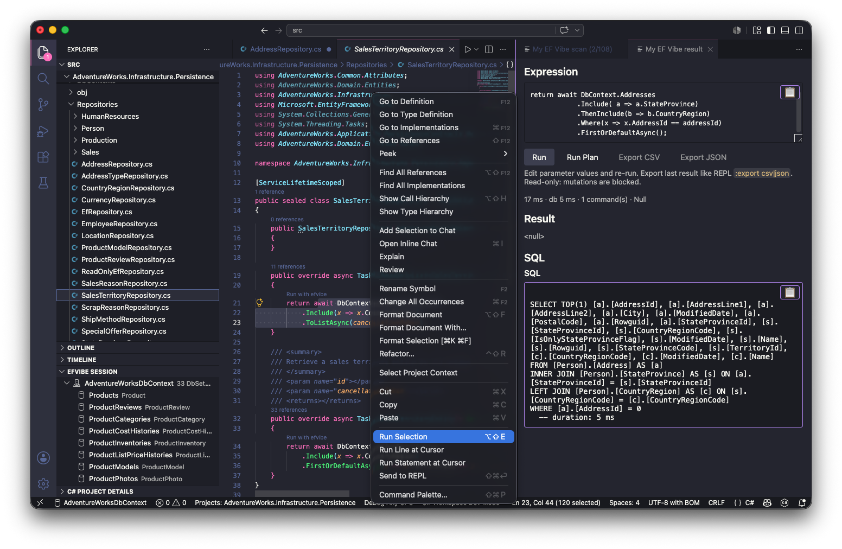Open the Extensions view icon

coord(43,157)
